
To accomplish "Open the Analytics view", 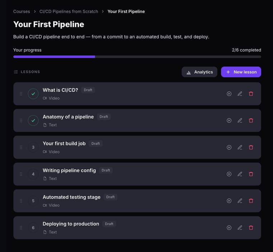I will (x=199, y=72).
